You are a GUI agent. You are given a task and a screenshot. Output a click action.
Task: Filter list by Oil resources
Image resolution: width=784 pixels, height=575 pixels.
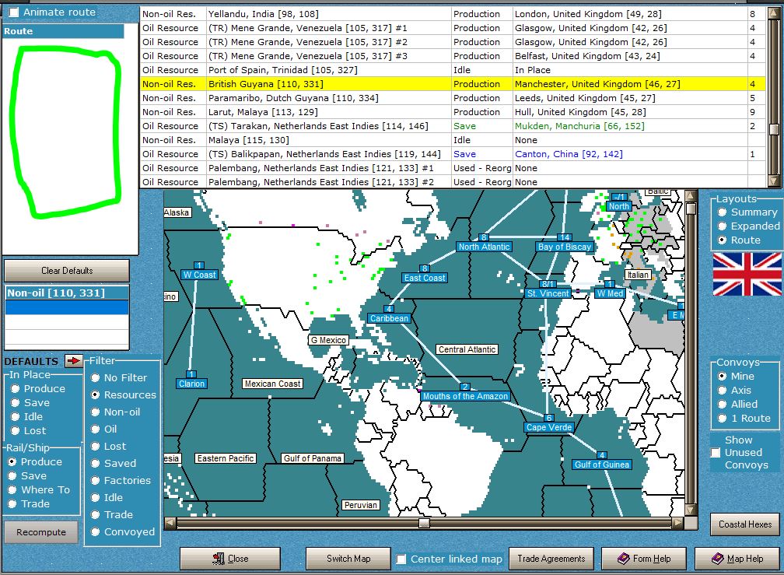coord(95,429)
